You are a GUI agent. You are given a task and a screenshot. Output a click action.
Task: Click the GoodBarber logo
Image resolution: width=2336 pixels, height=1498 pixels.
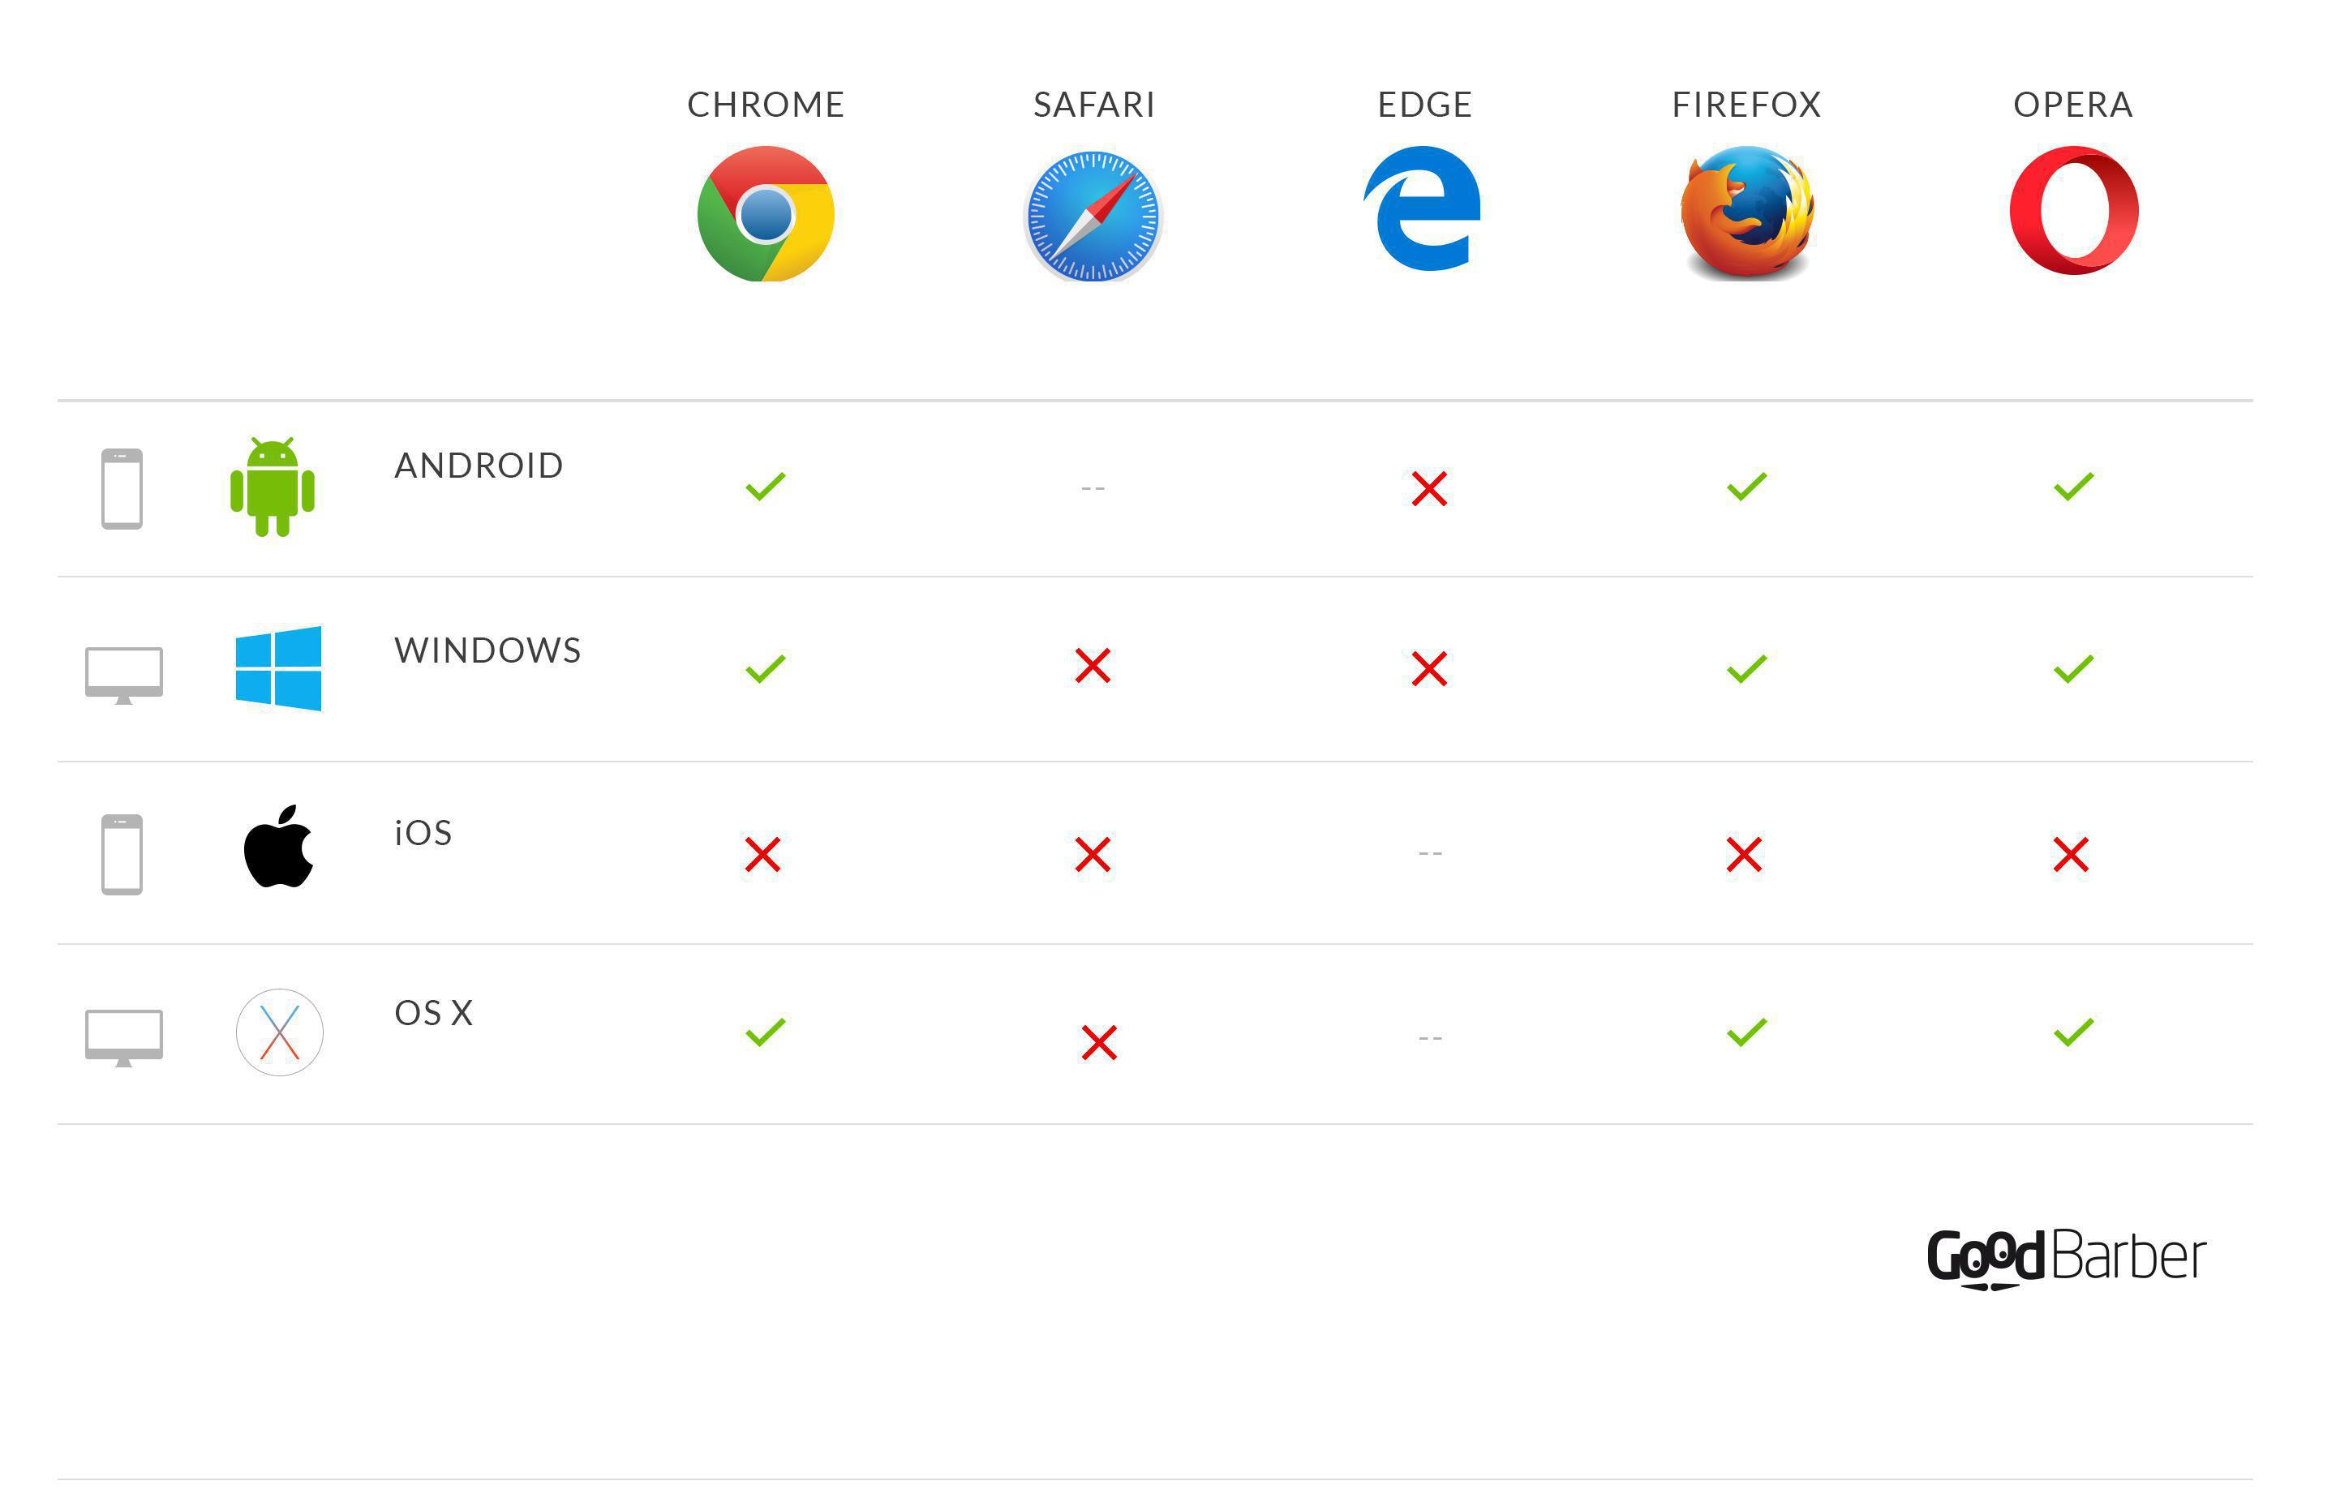tap(2066, 1257)
